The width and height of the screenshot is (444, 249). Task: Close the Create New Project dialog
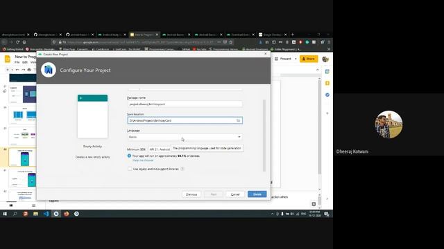[x=265, y=54]
